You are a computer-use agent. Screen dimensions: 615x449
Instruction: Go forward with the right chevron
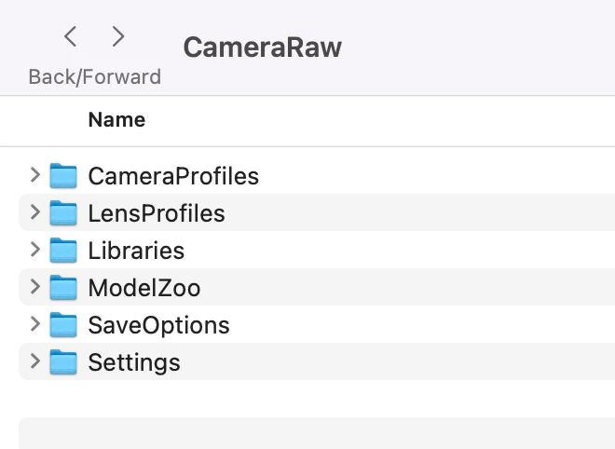click(x=117, y=37)
